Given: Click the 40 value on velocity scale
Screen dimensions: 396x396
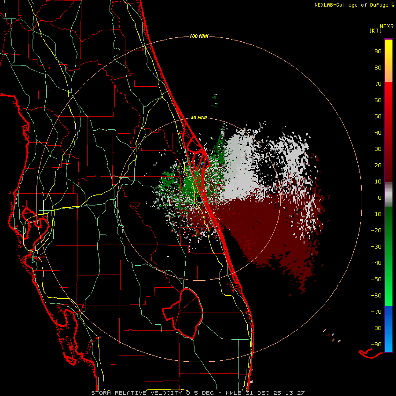Looking at the screenshot, I should tap(378, 133).
